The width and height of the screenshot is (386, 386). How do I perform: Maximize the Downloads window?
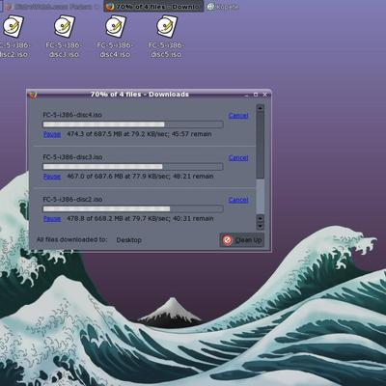click(256, 95)
